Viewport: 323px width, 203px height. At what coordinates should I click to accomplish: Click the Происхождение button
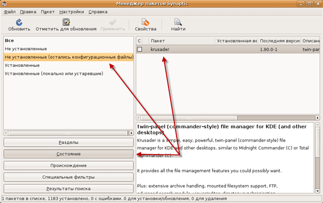[x=68, y=165]
